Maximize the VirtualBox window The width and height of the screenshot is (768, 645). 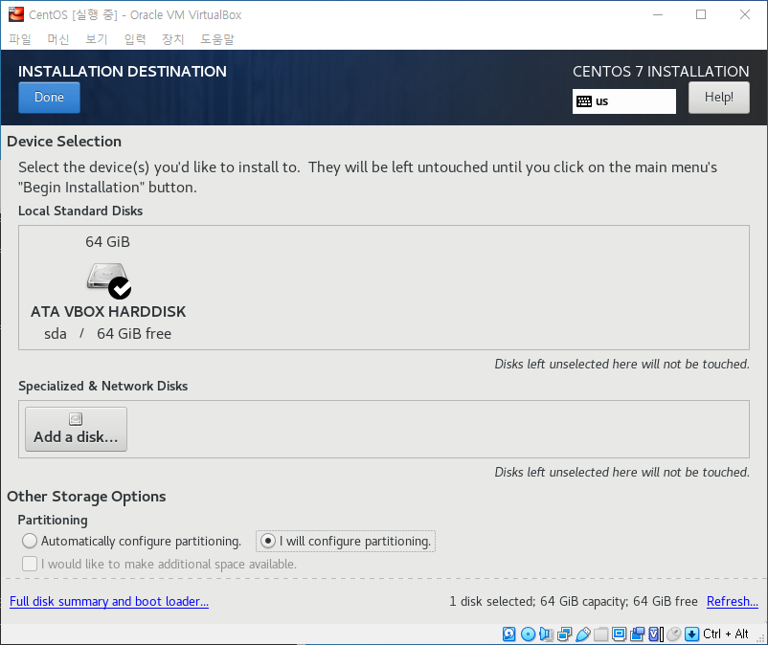coord(701,14)
